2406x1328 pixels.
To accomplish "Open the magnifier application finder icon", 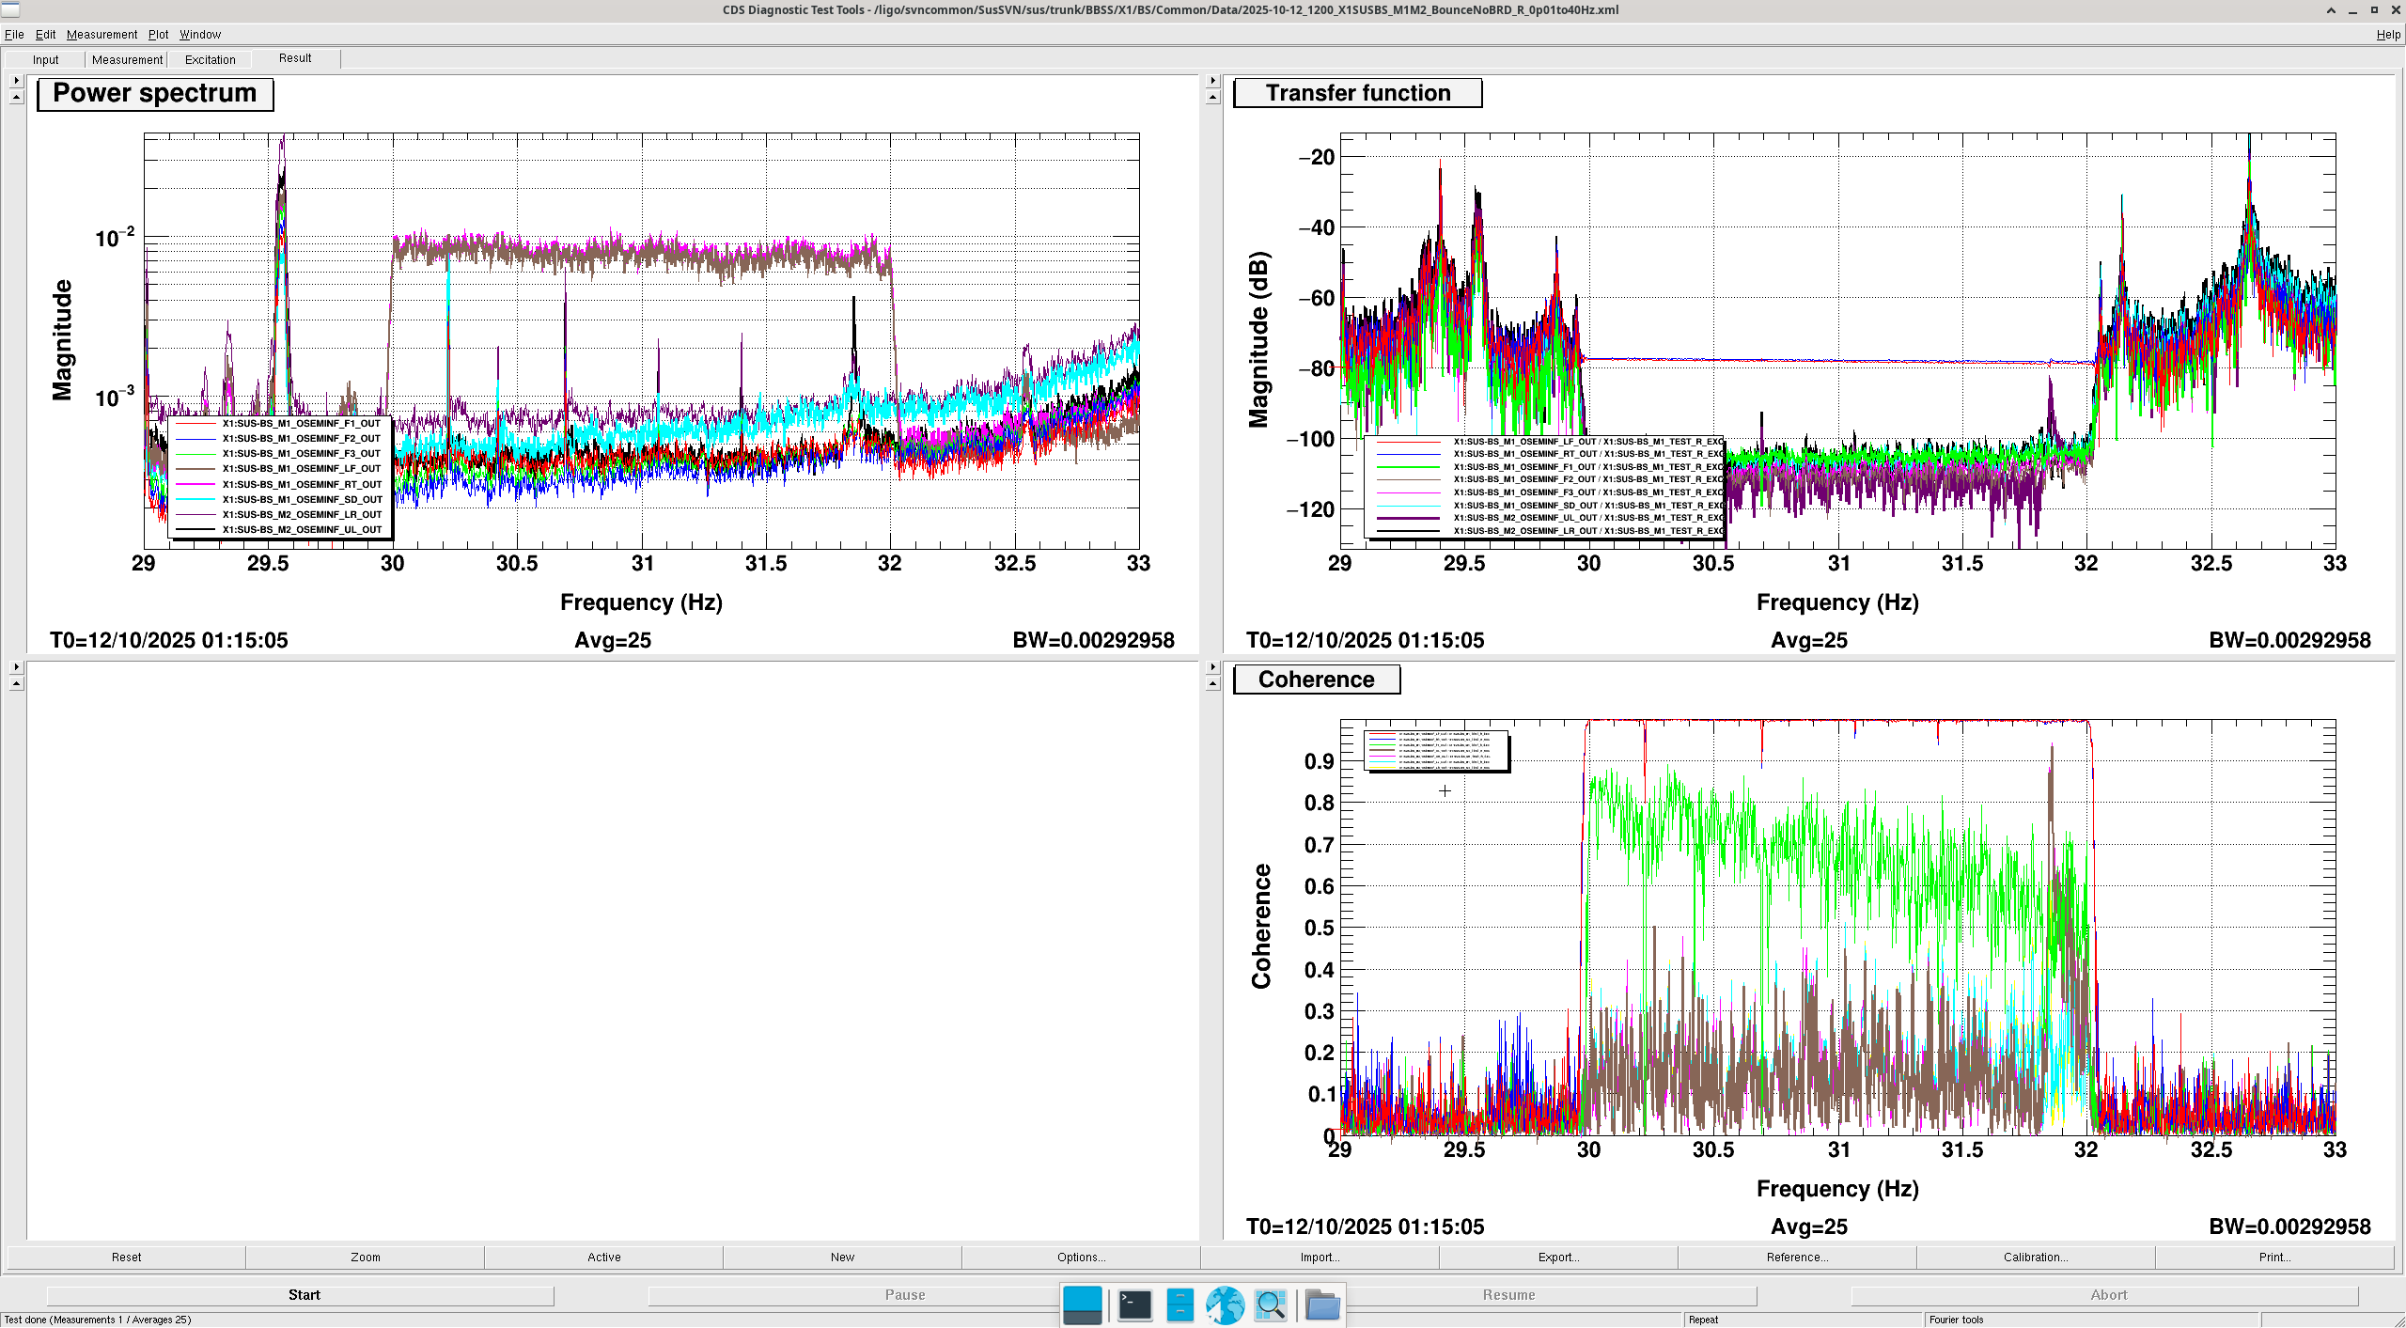I will point(1270,1305).
